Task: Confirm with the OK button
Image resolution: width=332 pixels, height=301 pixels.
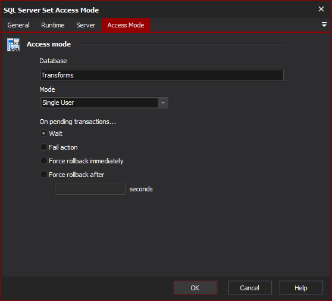Action: [195, 288]
